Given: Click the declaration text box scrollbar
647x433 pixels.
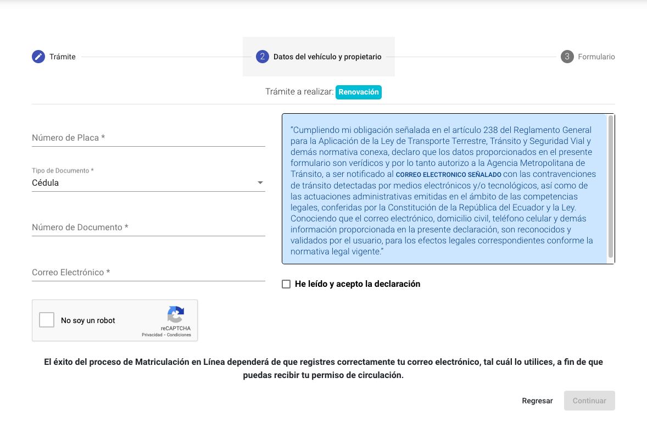Looking at the screenshot, I should [x=610, y=187].
